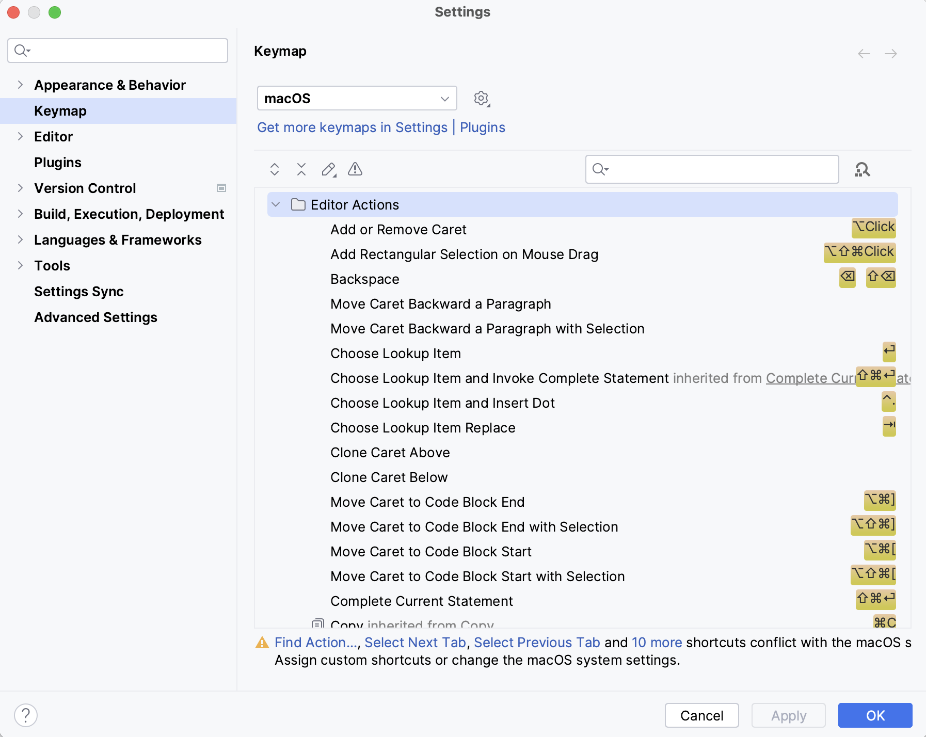Open the Edit Shortcut pencil icon
This screenshot has height=737, width=926.
pyautogui.click(x=328, y=169)
